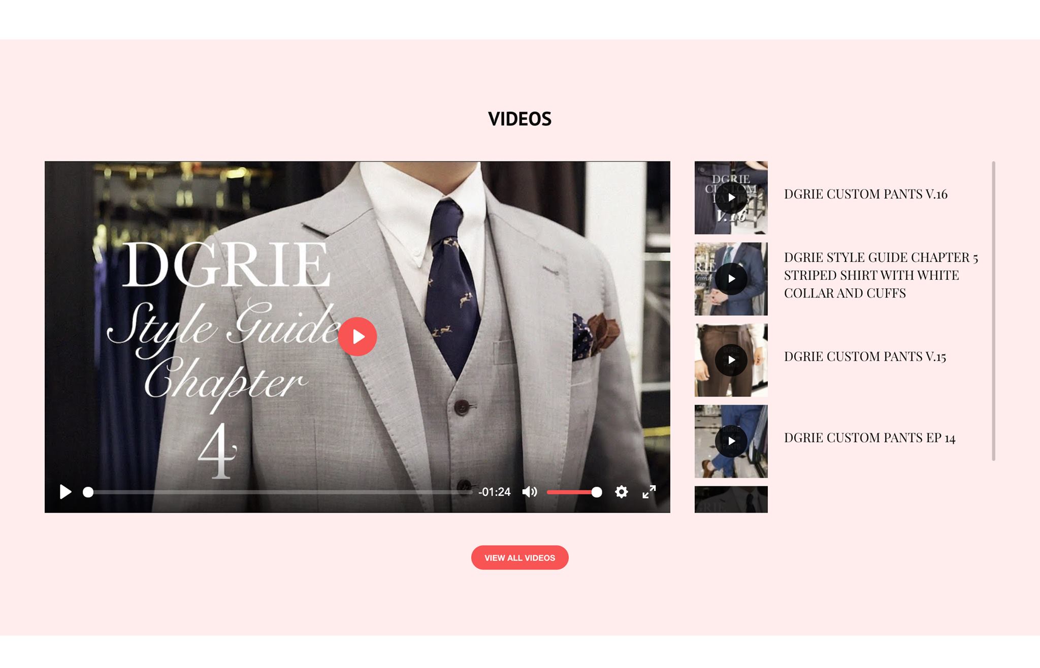This screenshot has width=1040, height=668.
Task: Play the Custom Pants V.15 thumbnail
Action: (731, 360)
